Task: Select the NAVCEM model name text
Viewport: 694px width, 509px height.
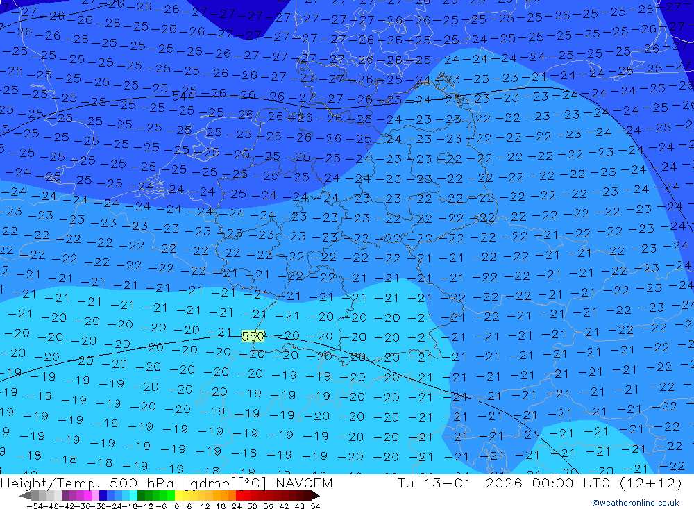Action: (304, 483)
